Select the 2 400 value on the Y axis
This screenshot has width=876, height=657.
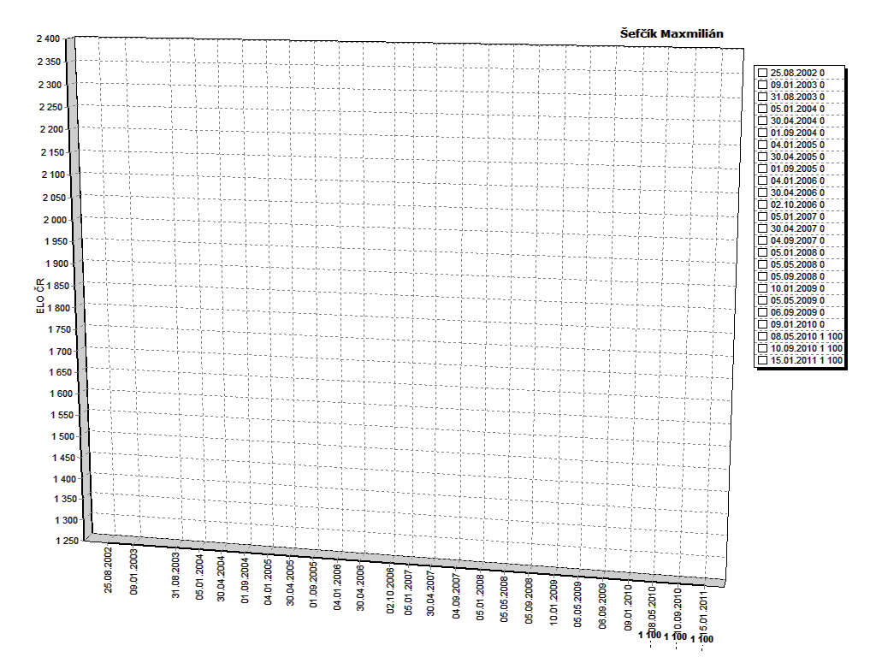(48, 39)
